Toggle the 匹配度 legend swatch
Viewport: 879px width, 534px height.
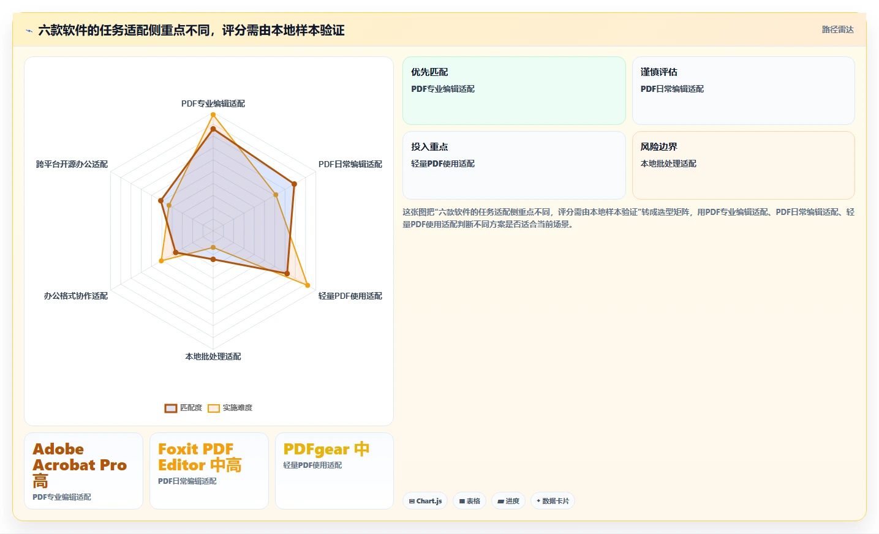(x=171, y=408)
